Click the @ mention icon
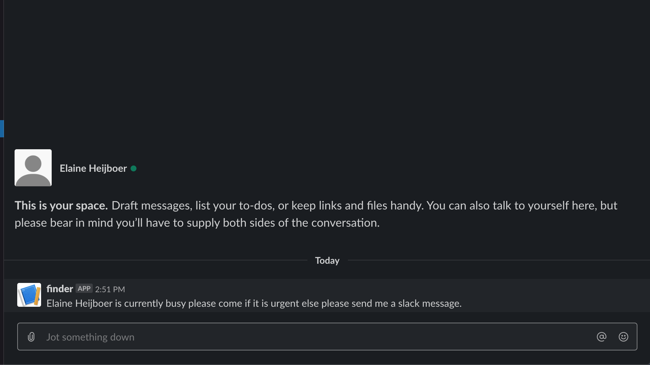 point(601,337)
